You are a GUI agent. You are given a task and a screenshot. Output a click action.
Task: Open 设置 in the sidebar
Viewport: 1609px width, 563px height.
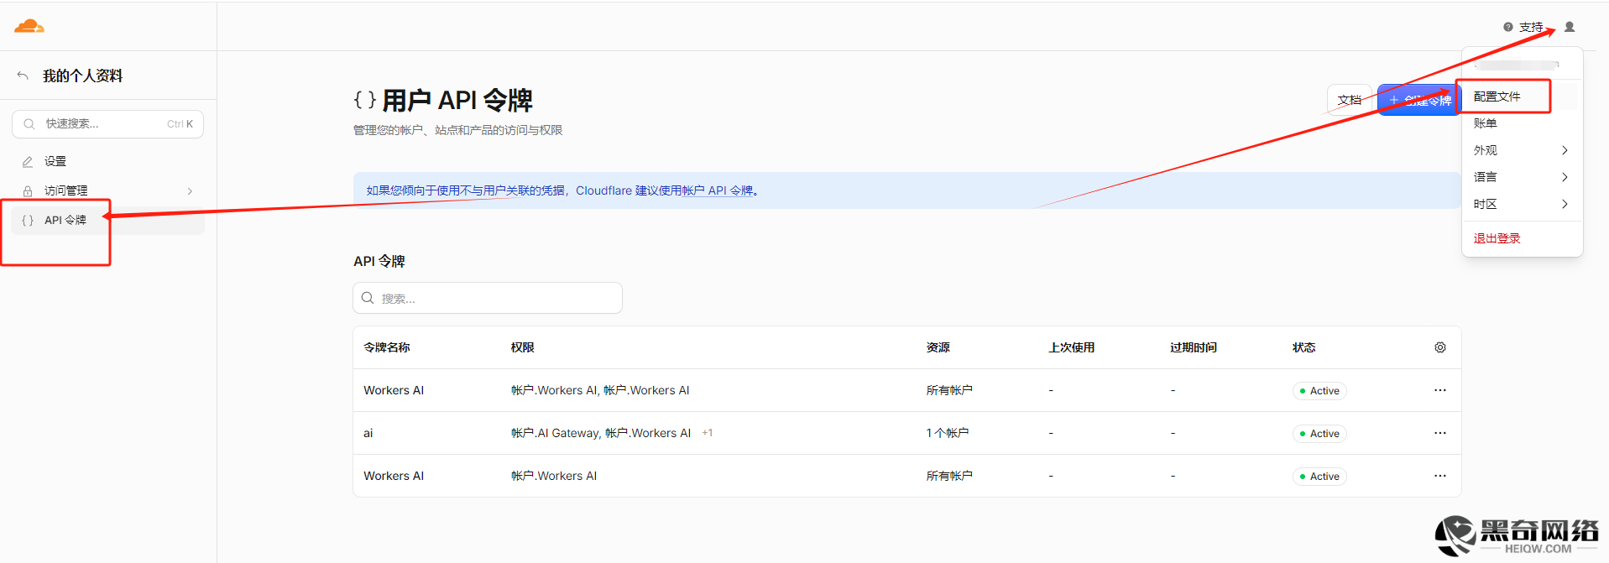pyautogui.click(x=55, y=161)
